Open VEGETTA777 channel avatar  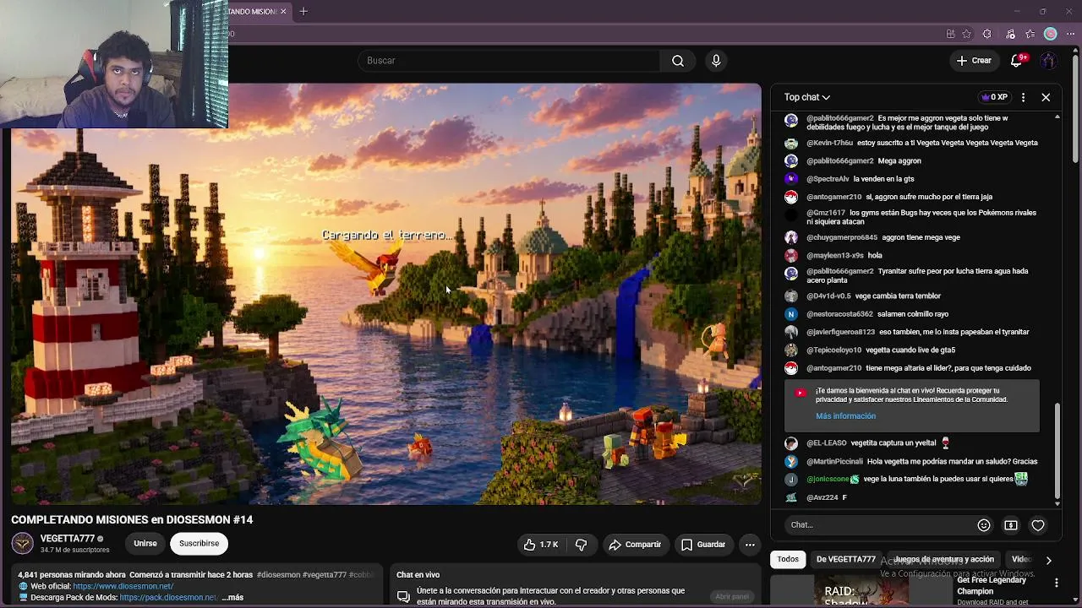[x=23, y=544]
